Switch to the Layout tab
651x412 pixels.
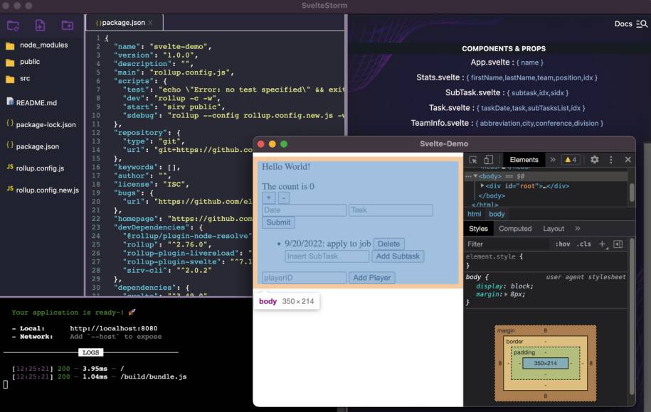coord(554,229)
